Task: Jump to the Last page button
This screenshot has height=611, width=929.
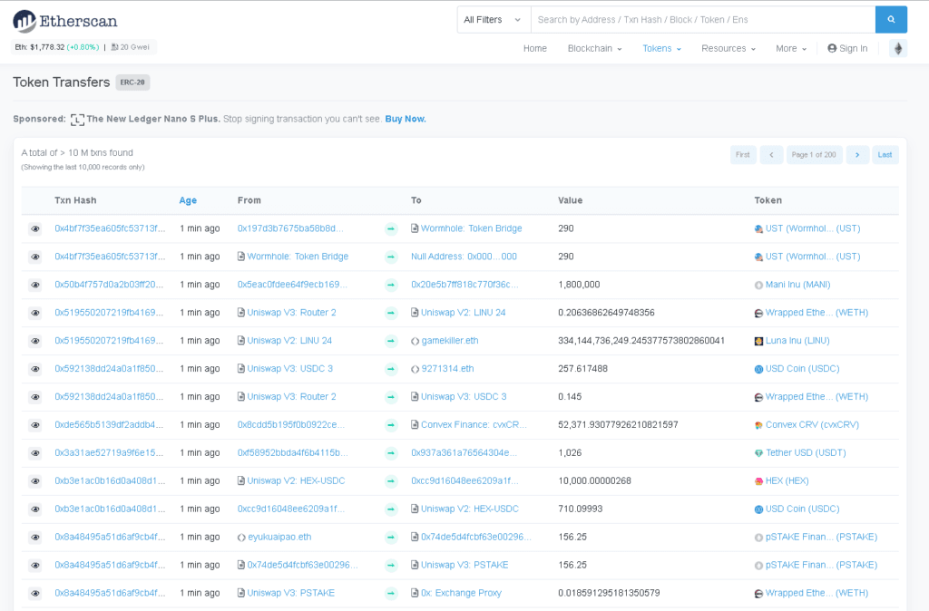Action: click(x=885, y=155)
